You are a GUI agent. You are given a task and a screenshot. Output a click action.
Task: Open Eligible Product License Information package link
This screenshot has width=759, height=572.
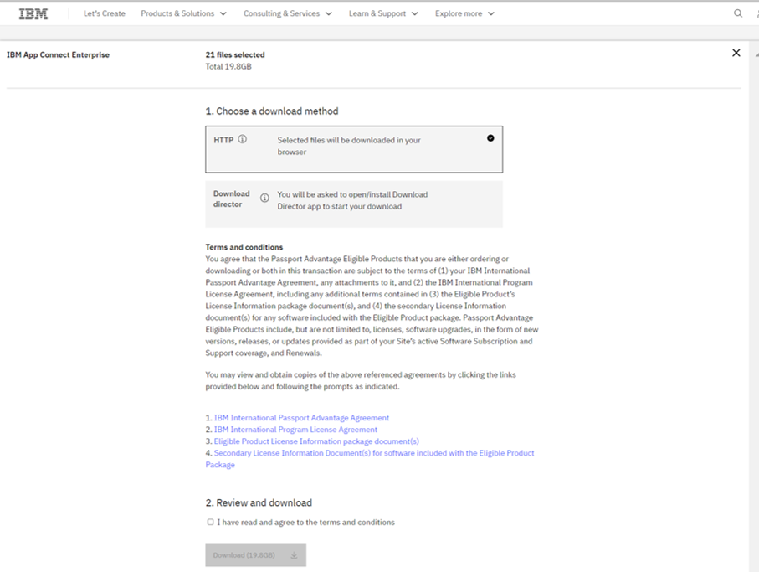tap(316, 441)
